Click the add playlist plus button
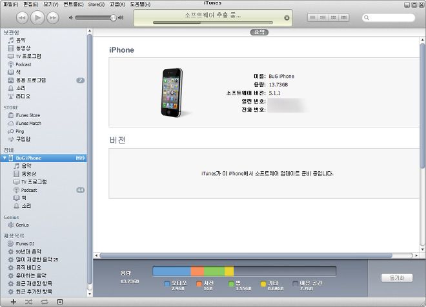Image resolution: width=426 pixels, height=307 pixels. [14, 302]
